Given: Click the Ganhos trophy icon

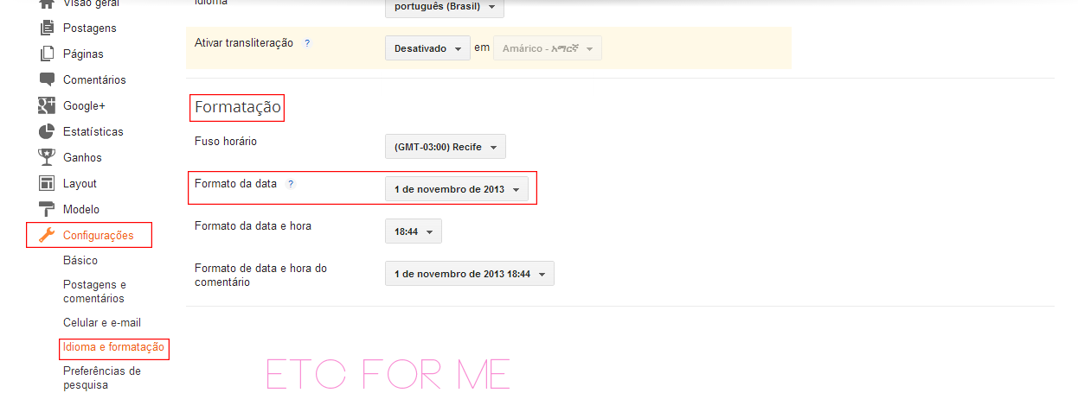Looking at the screenshot, I should coord(47,157).
